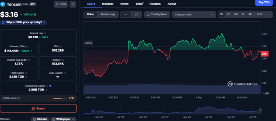This screenshot has height=121, width=276.
Task: Switch to the Markets tab
Action: coord(108,4)
